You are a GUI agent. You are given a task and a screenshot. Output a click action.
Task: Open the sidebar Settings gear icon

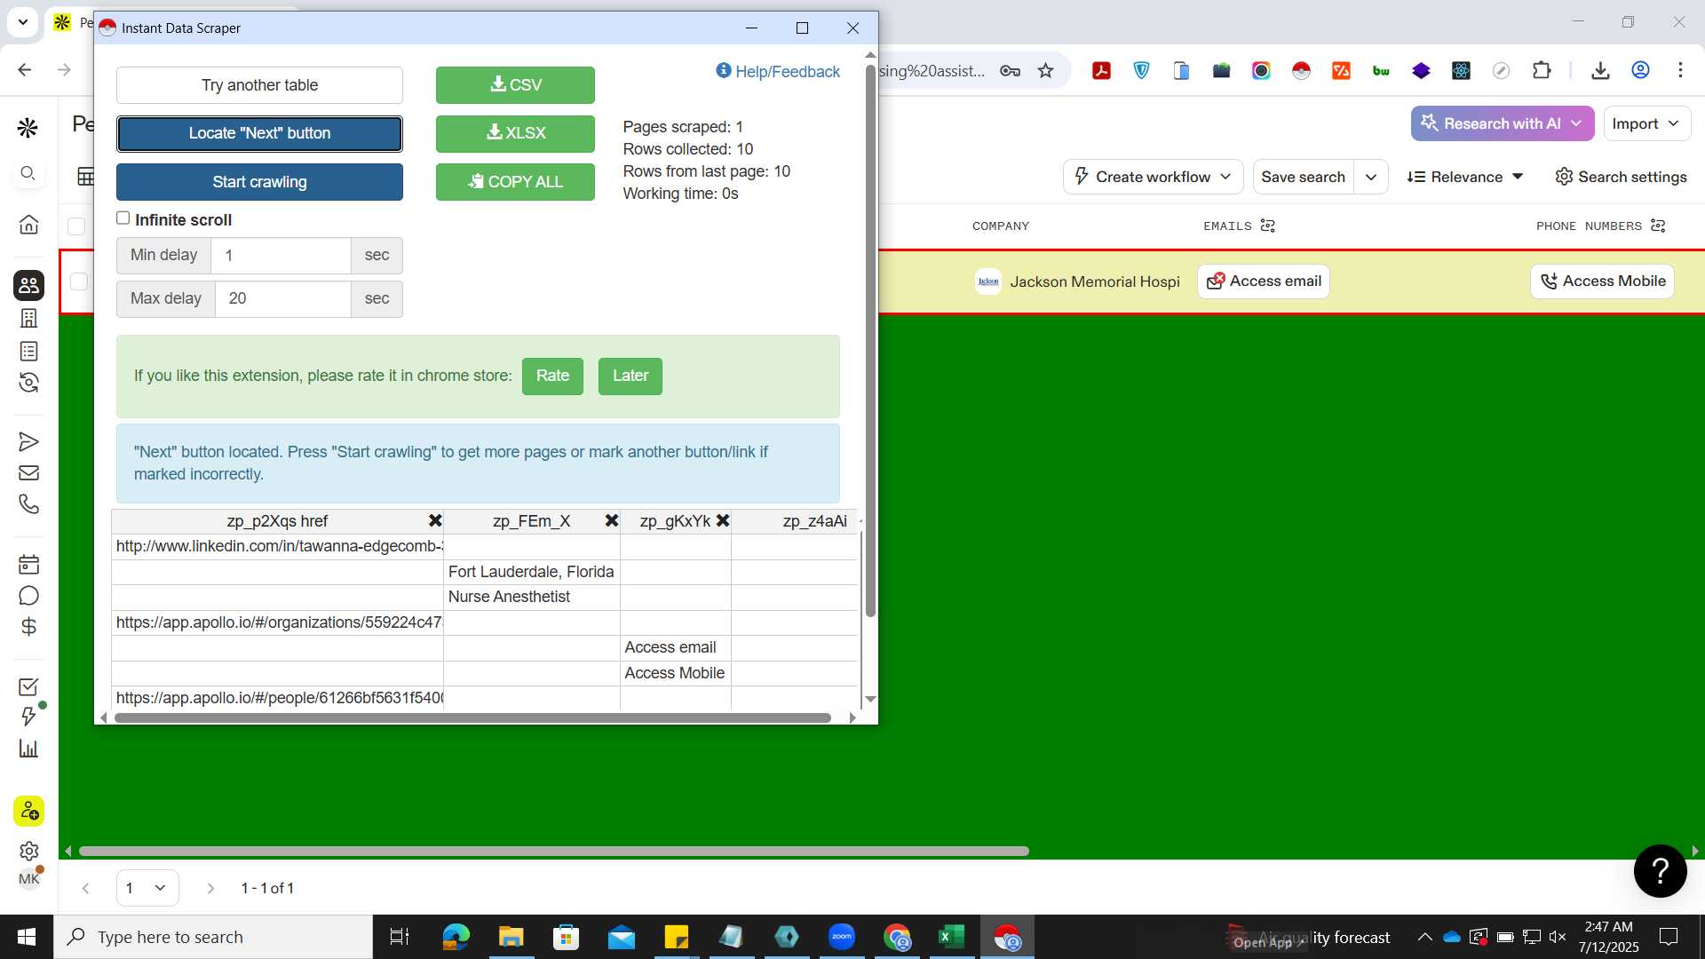pos(28,851)
